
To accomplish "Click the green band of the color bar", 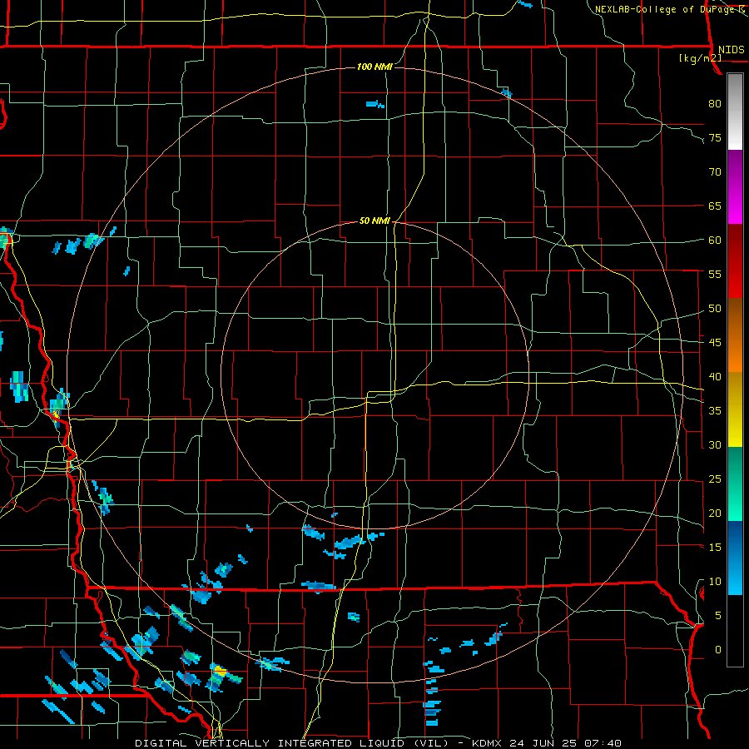I will pos(735,484).
